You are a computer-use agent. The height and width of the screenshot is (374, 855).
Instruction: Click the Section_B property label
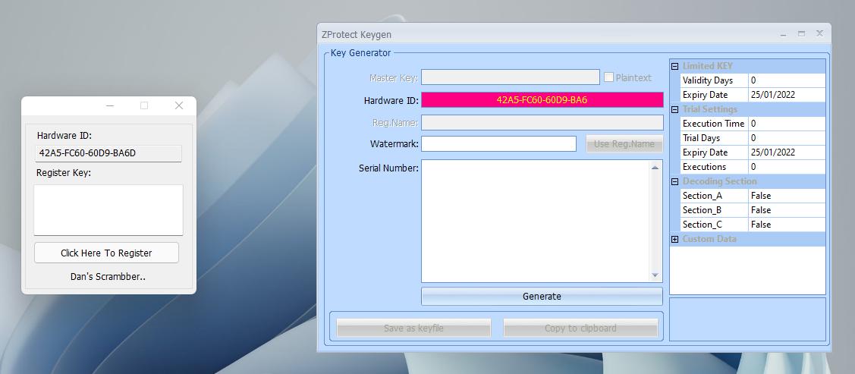[x=703, y=210]
